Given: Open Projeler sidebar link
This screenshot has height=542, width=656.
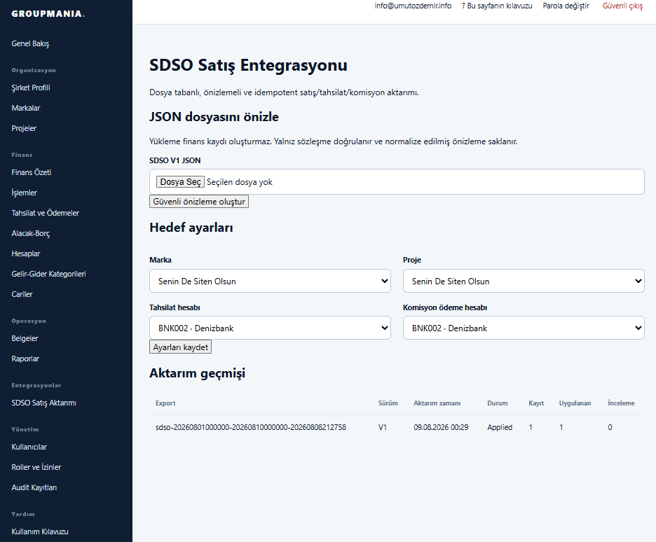Looking at the screenshot, I should (24, 128).
